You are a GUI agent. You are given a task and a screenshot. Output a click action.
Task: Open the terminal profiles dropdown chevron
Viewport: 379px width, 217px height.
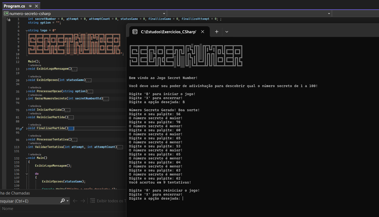click(x=227, y=32)
